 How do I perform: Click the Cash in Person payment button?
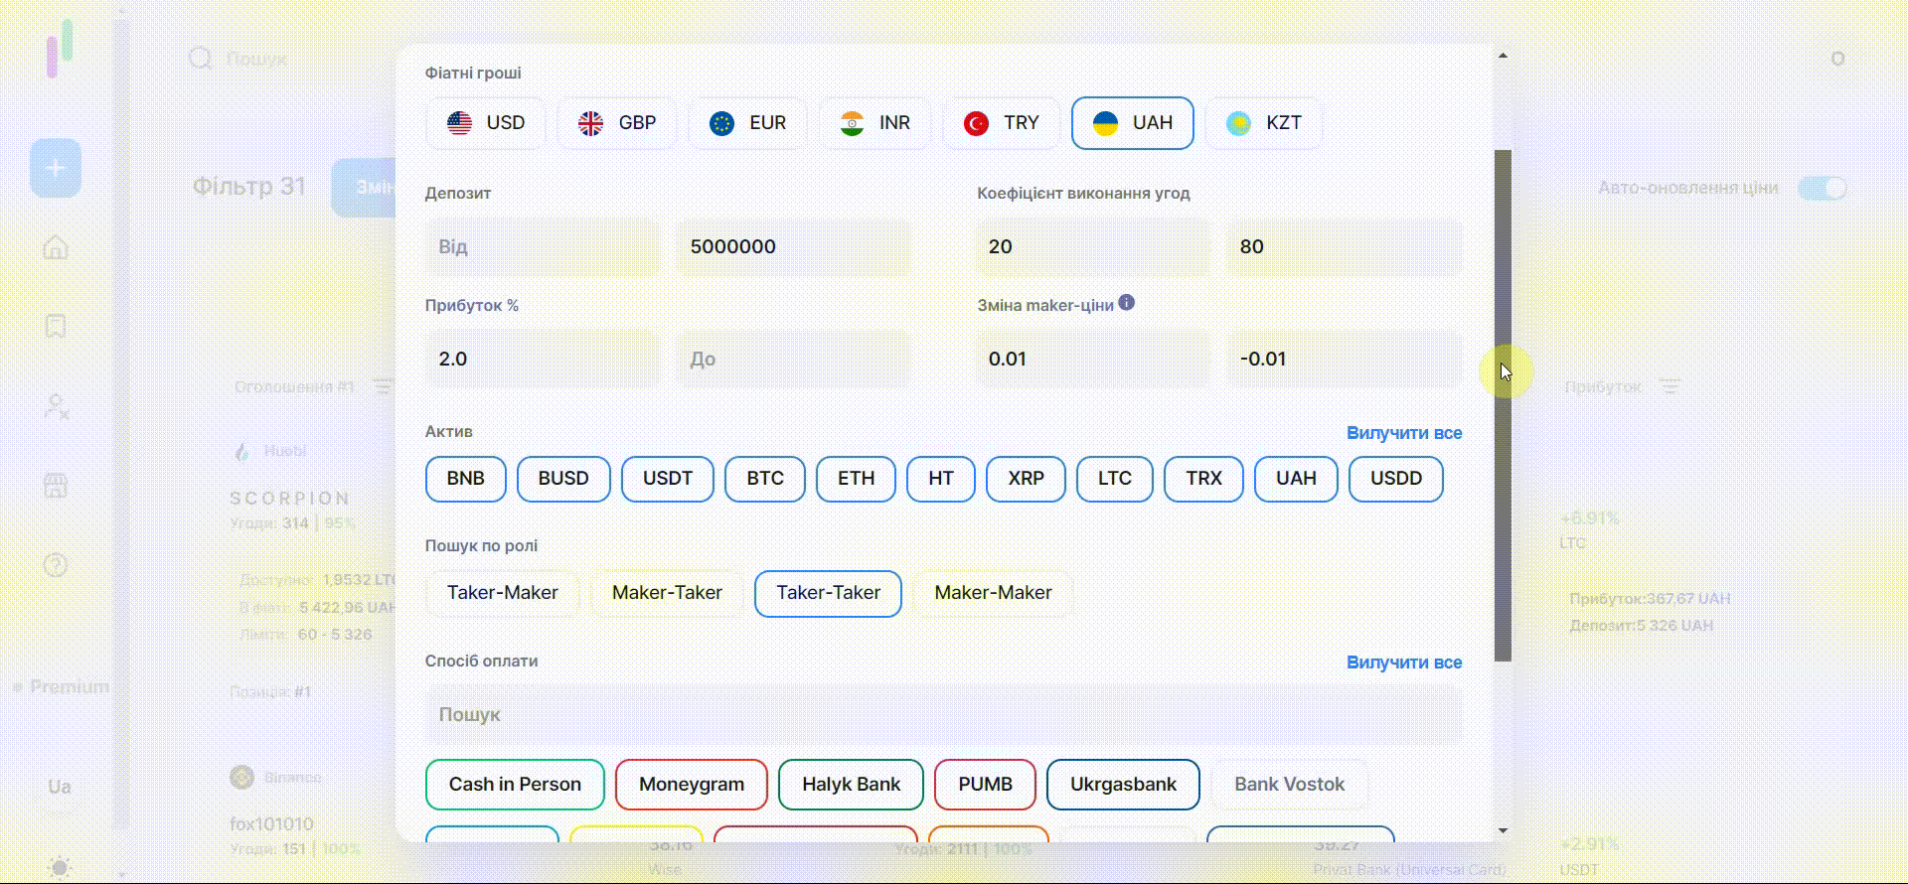click(515, 785)
